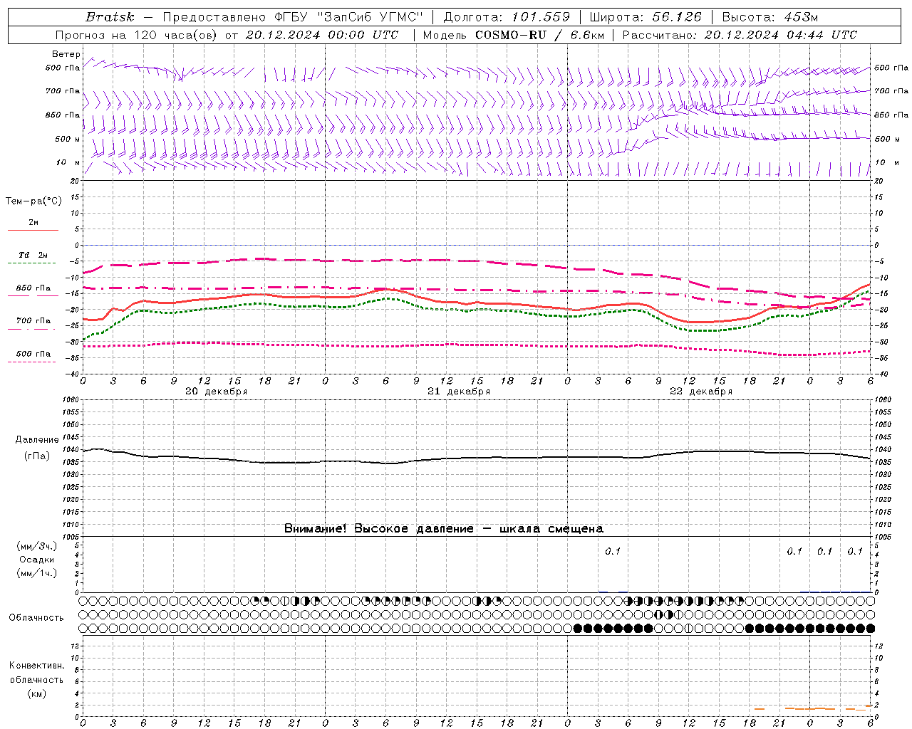Image resolution: width=912 pixels, height=729 pixels.
Task: Click the longitude value 101.559
Action: pyautogui.click(x=541, y=17)
